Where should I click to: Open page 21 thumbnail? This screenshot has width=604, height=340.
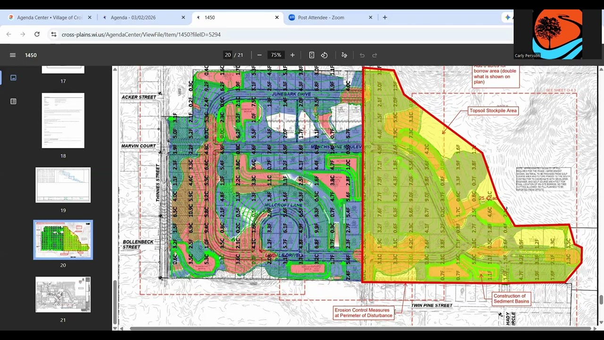coord(63,295)
